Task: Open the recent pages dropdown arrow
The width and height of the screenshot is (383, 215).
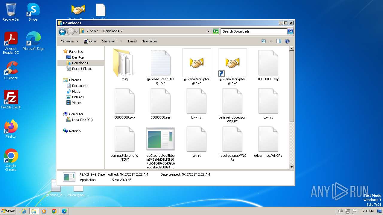Action: [x=76, y=31]
